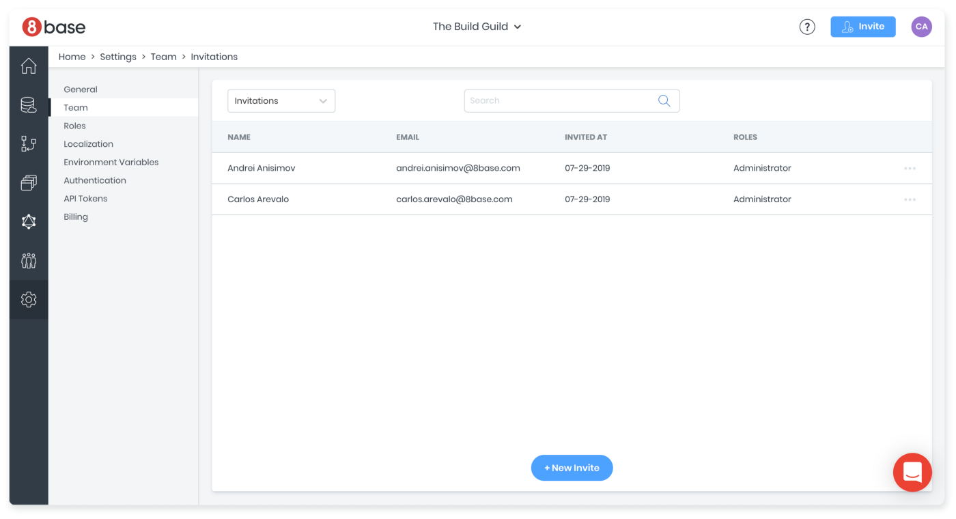This screenshot has height=519, width=956.
Task: Open the Billing settings section
Action: tap(75, 216)
